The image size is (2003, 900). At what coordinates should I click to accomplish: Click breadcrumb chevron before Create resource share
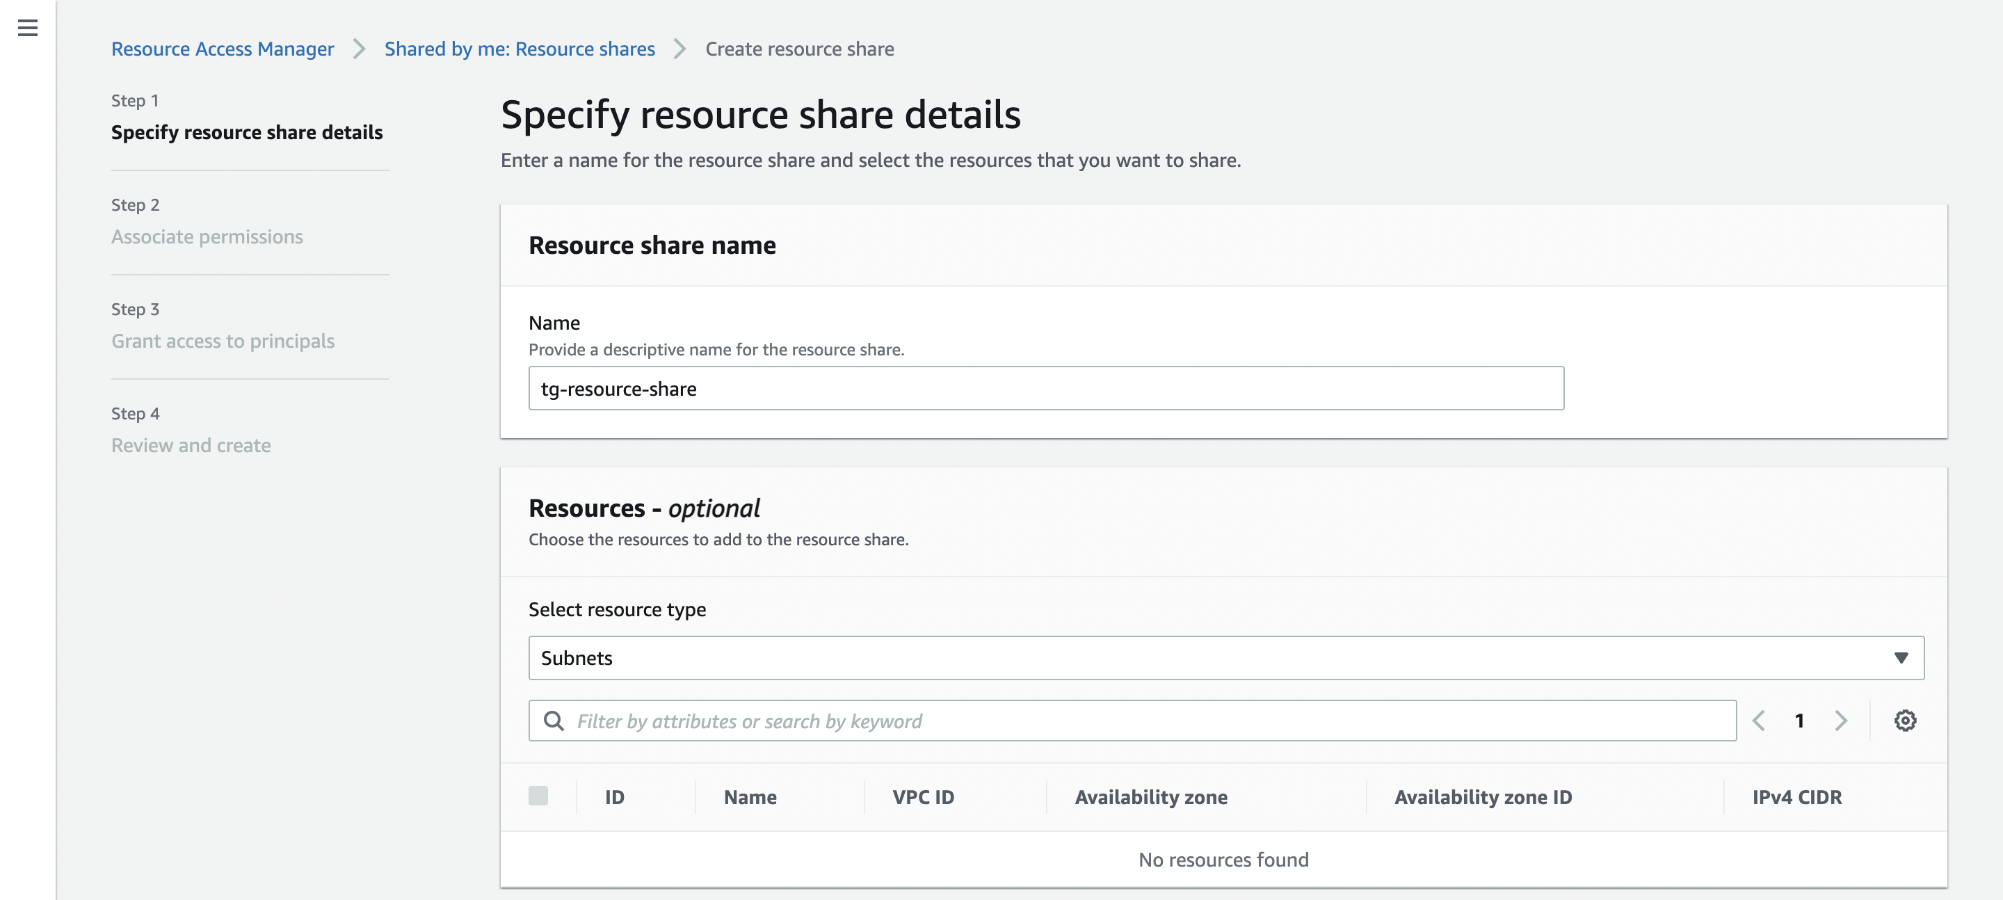[680, 49]
